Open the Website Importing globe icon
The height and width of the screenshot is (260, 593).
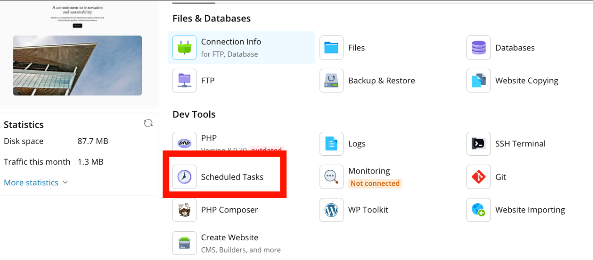pos(478,210)
